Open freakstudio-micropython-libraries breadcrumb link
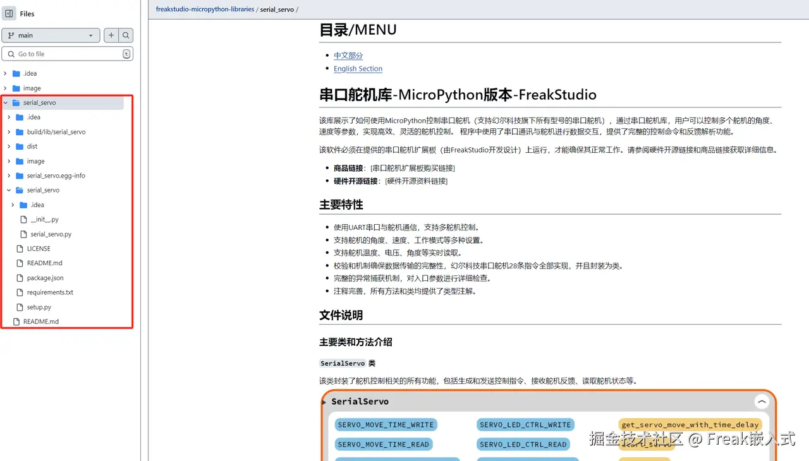Screen dimensions: 809x461 [x=205, y=9]
